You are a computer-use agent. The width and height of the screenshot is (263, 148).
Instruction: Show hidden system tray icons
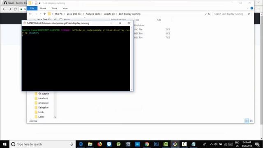[x=211, y=144]
